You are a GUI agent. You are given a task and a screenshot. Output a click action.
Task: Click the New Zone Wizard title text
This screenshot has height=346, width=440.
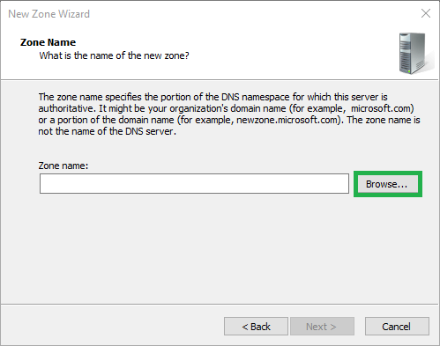tap(48, 14)
